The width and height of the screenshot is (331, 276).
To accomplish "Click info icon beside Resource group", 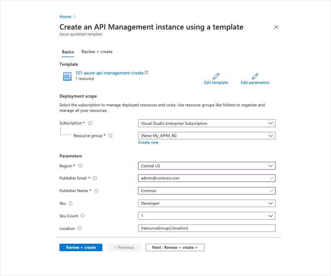I will point(110,136).
